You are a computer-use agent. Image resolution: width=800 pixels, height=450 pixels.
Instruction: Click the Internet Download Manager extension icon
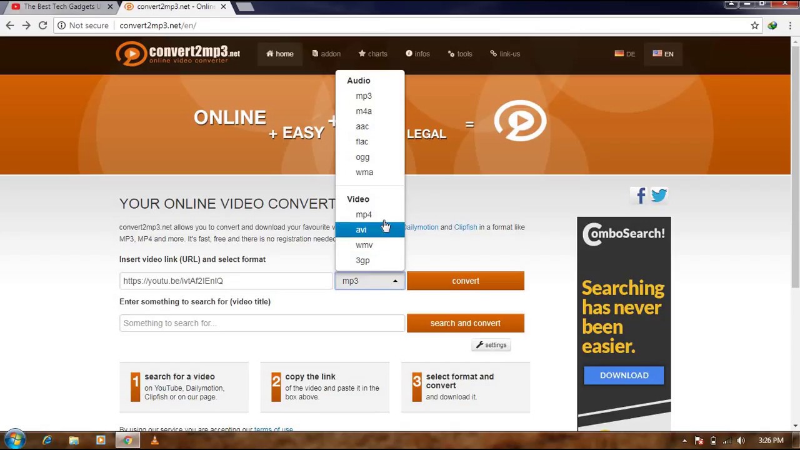click(772, 26)
